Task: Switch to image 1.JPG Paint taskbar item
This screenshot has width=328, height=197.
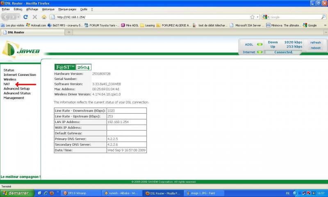Action: [204, 193]
